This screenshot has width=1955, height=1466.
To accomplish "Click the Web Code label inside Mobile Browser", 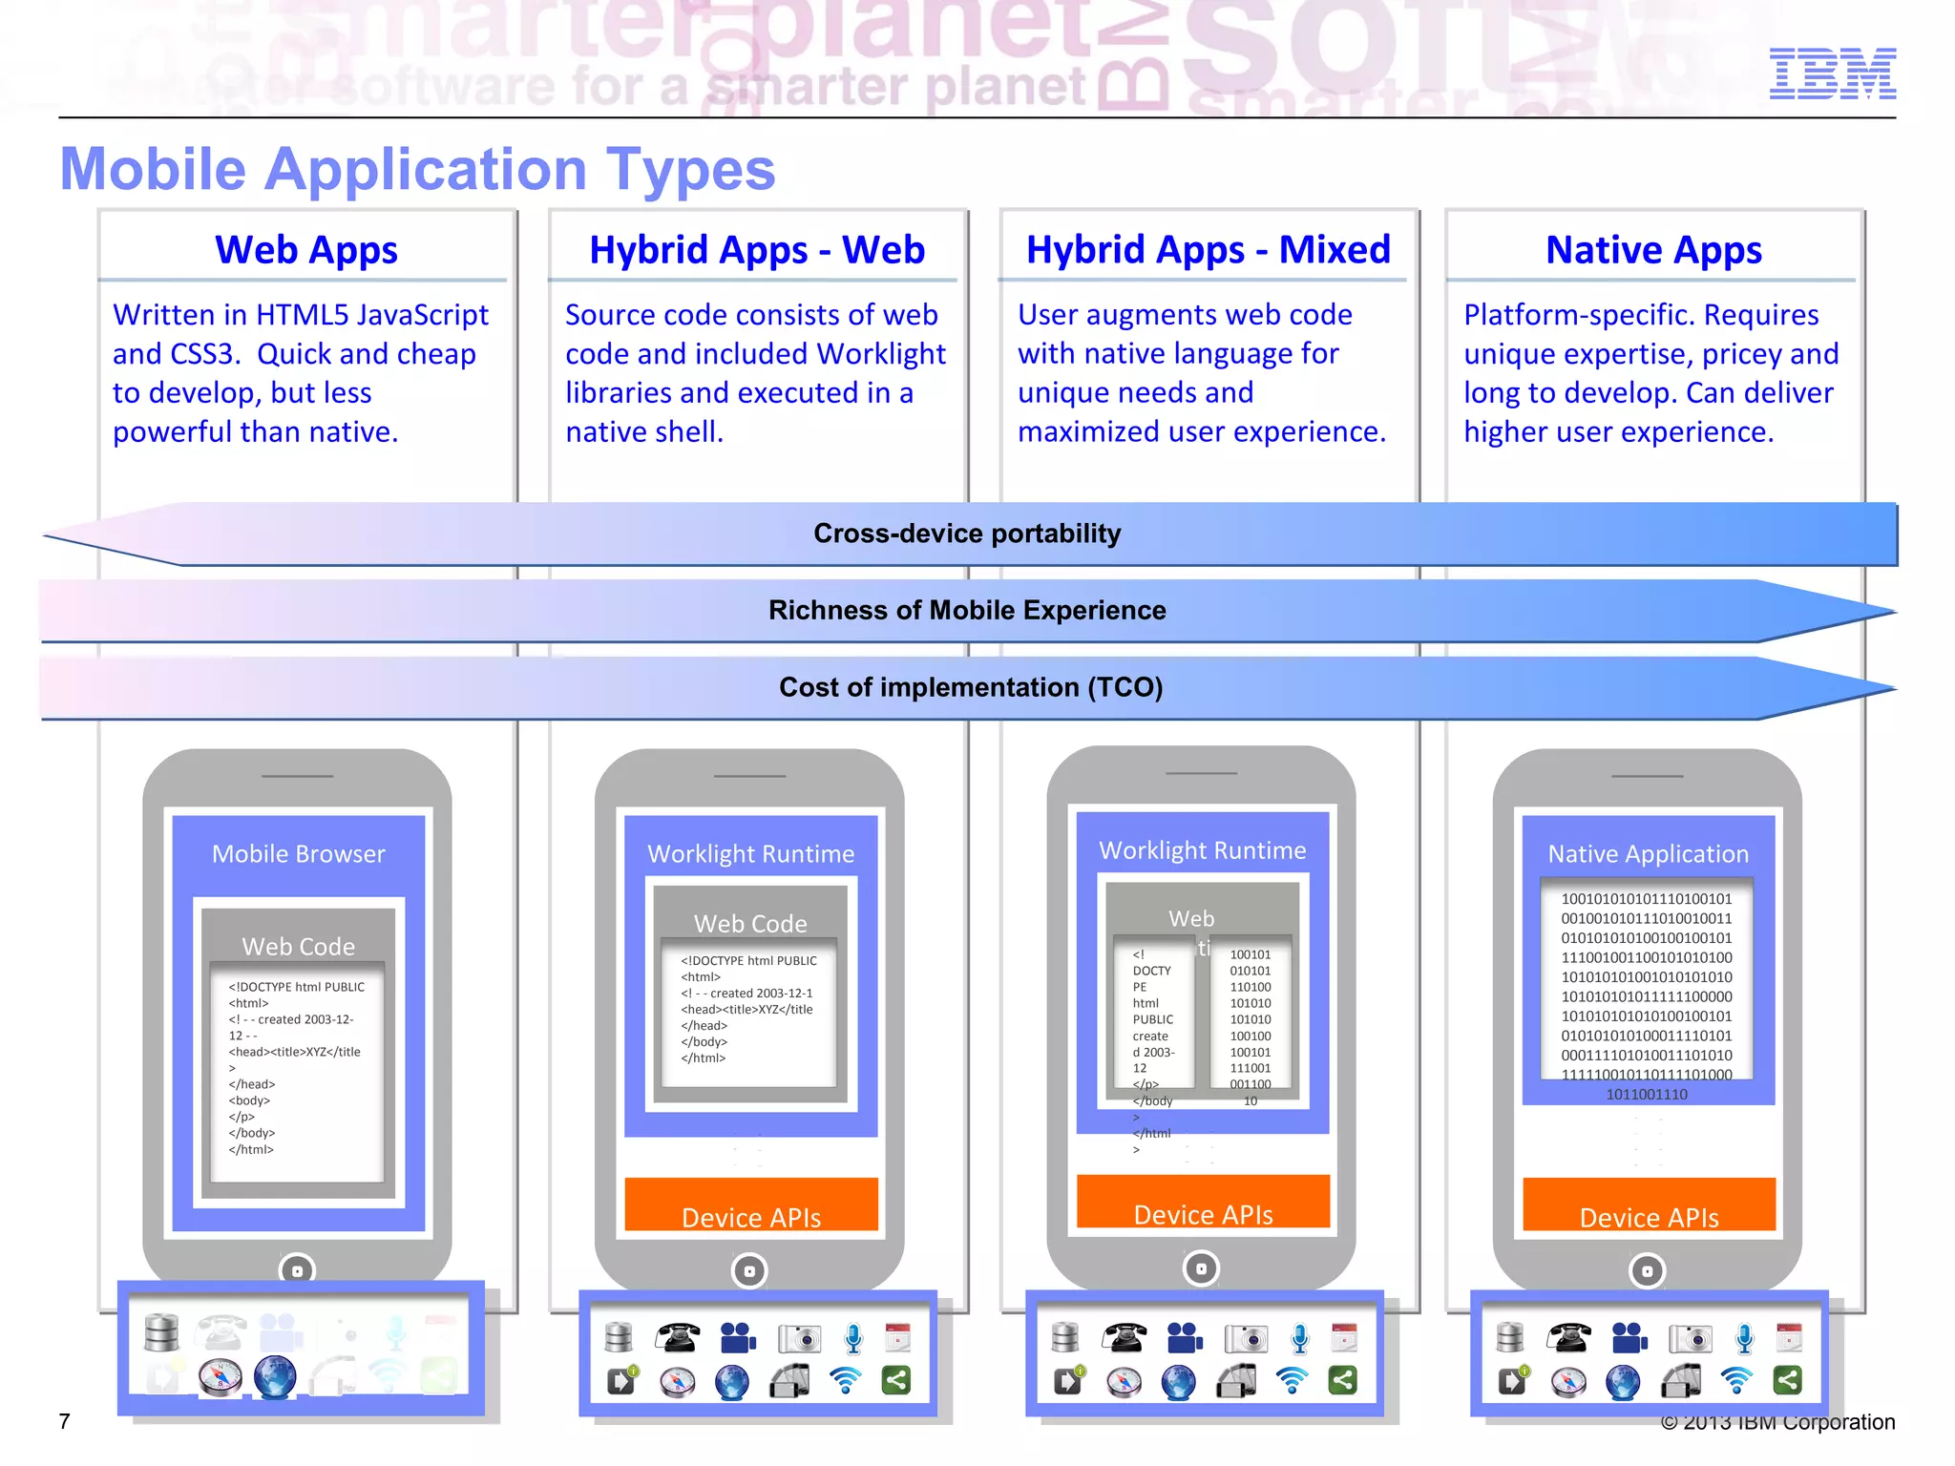I will point(299,947).
